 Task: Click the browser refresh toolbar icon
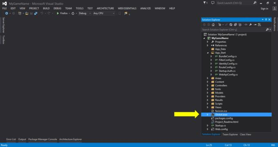(73, 13)
